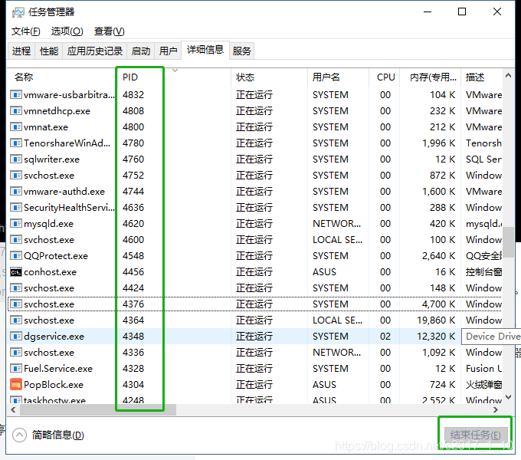Screen dimensions: 521x460
Task: Click the 简略信息(D) label
Action: (x=57, y=435)
